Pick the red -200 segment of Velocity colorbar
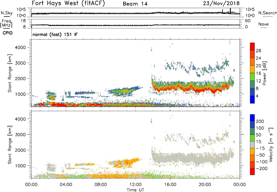Image resolution: width=277 pixels, height=192 pixels. coord(252,172)
